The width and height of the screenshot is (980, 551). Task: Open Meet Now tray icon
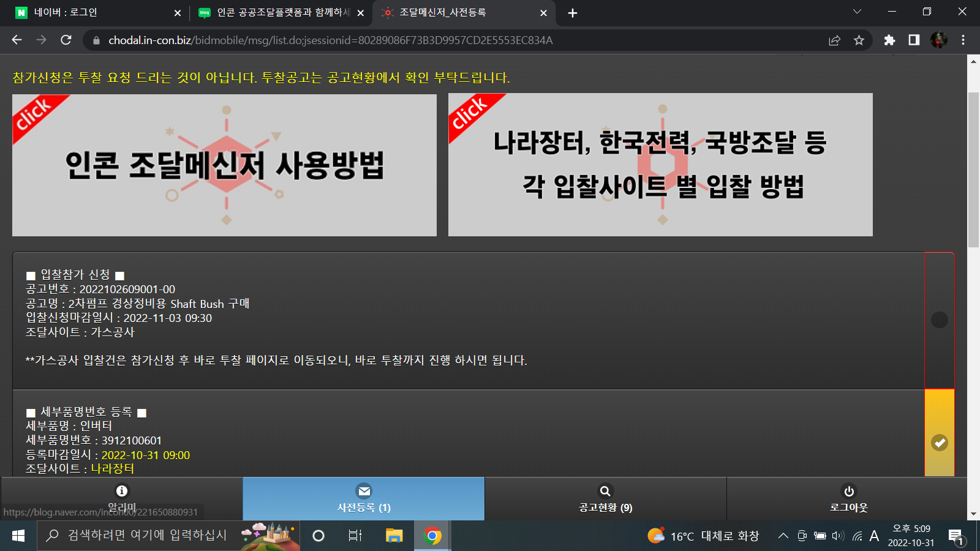click(x=802, y=536)
